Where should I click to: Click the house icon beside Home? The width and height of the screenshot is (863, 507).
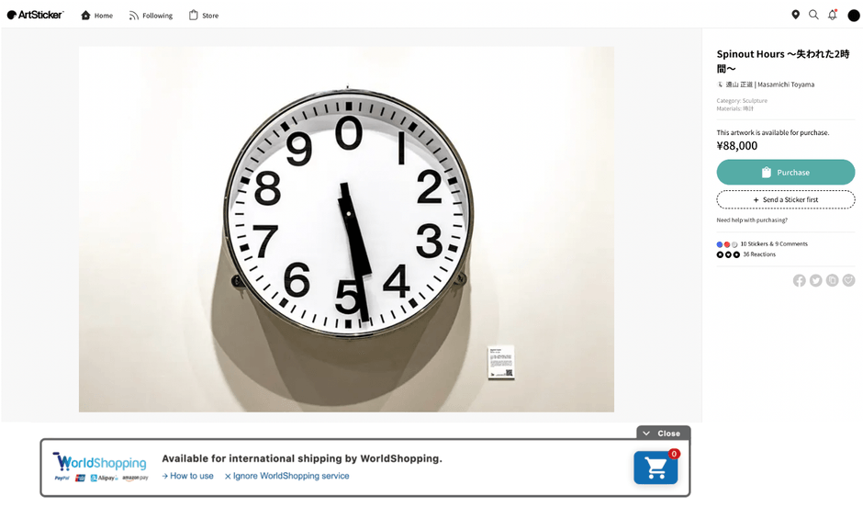click(x=85, y=16)
